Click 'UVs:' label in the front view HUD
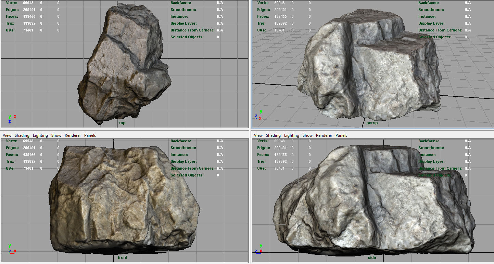 click(x=10, y=168)
